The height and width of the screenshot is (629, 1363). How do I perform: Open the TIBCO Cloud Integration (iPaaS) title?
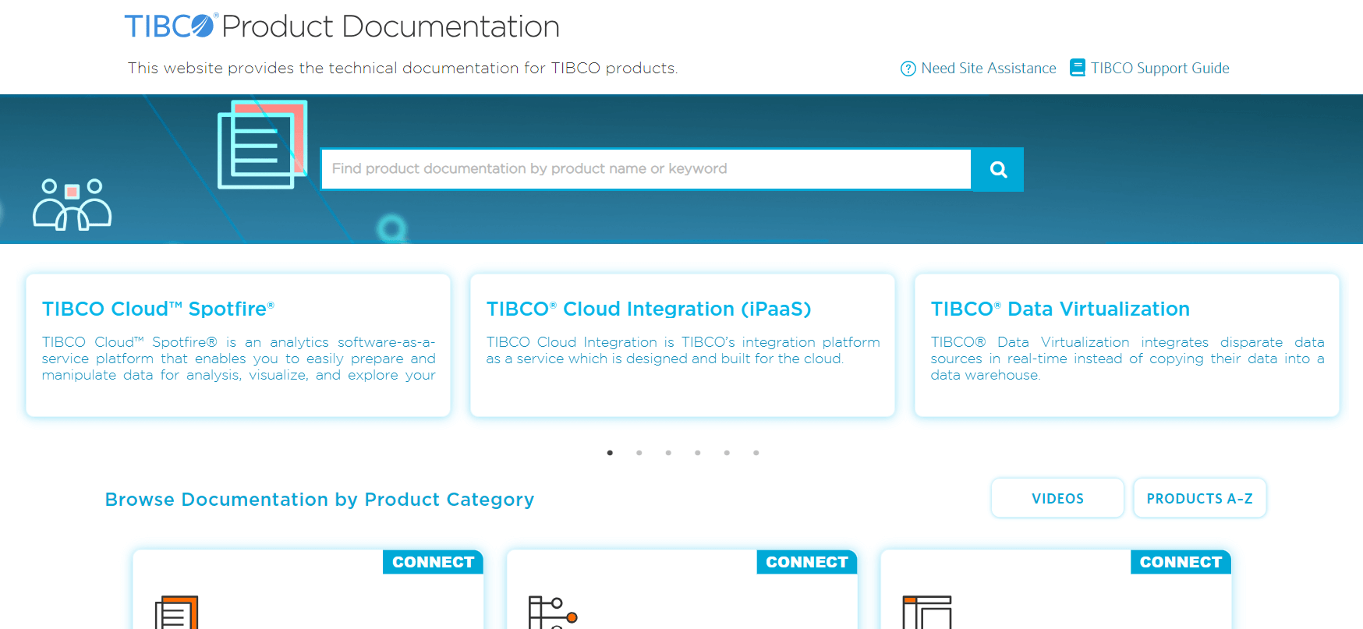[649, 309]
